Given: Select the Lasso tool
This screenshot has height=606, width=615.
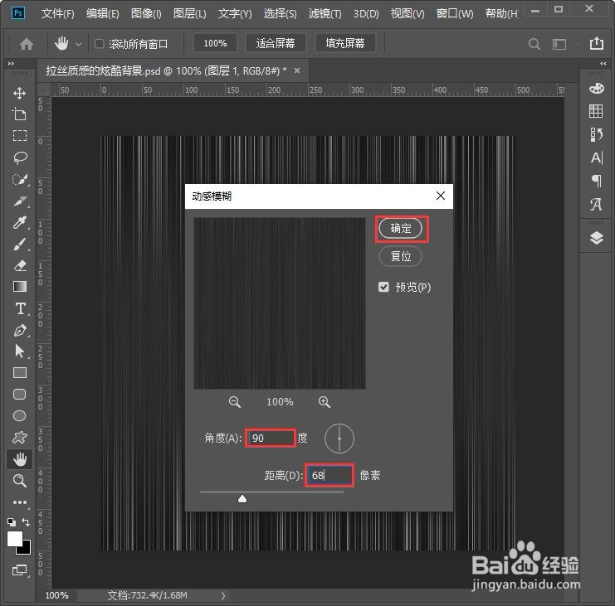Looking at the screenshot, I should click(20, 158).
